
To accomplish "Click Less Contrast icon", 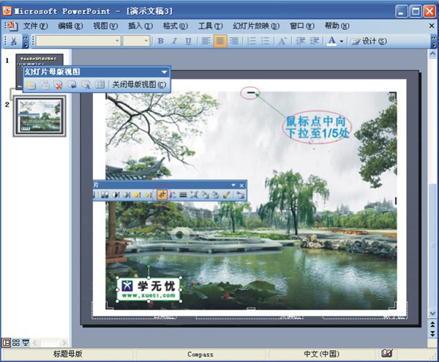I will tap(127, 195).
